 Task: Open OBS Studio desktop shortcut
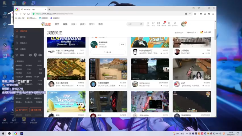click(x=14, y=120)
